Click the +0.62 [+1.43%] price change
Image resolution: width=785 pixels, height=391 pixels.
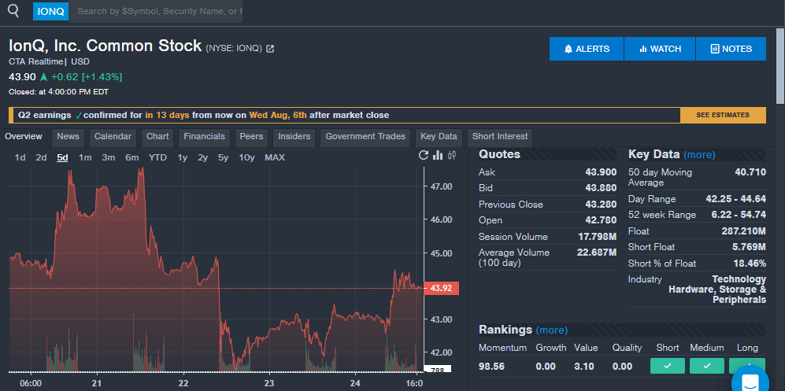pyautogui.click(x=87, y=77)
